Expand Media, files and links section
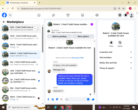This screenshot has width=138, height=110. point(116,63)
